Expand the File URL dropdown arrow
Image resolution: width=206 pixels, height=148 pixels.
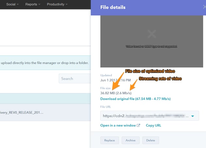193,116
